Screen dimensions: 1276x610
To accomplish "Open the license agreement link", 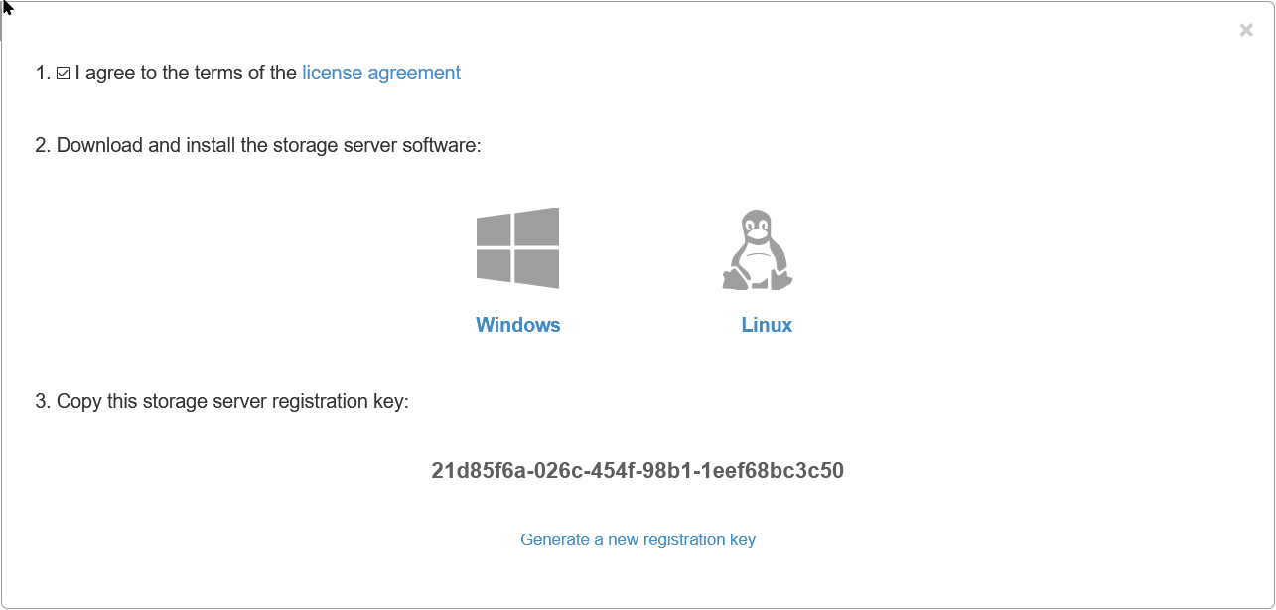I will pyautogui.click(x=381, y=73).
